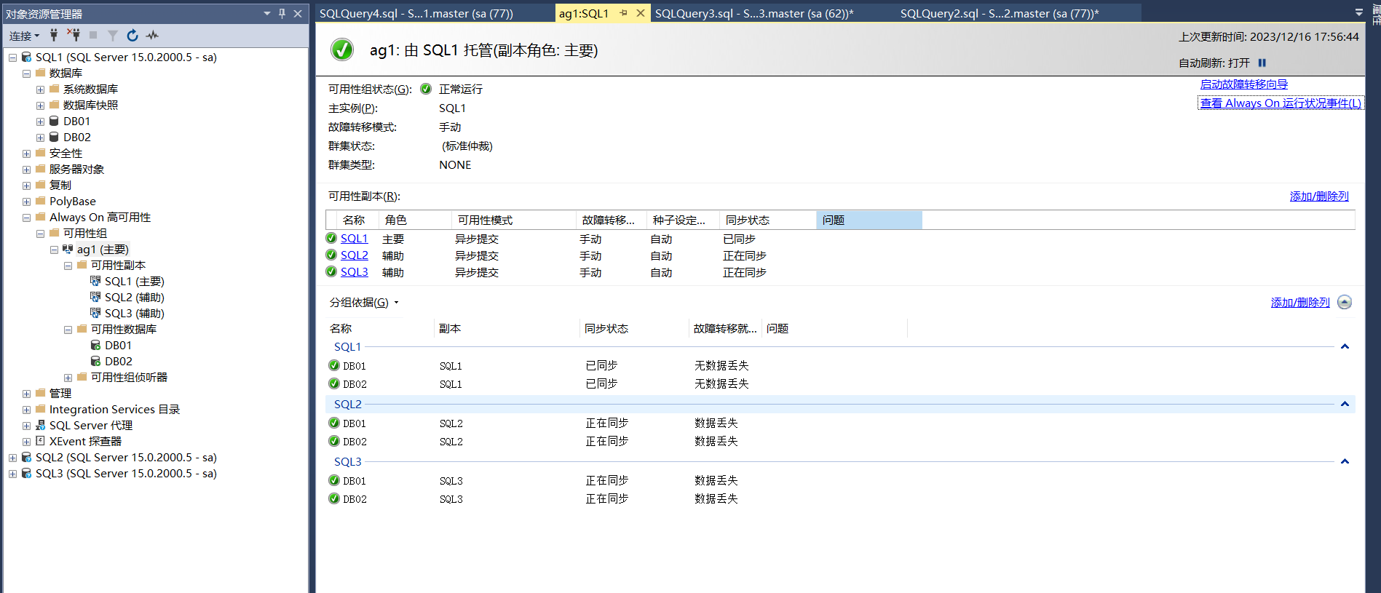Open the SQL1 replica link in table

point(355,239)
